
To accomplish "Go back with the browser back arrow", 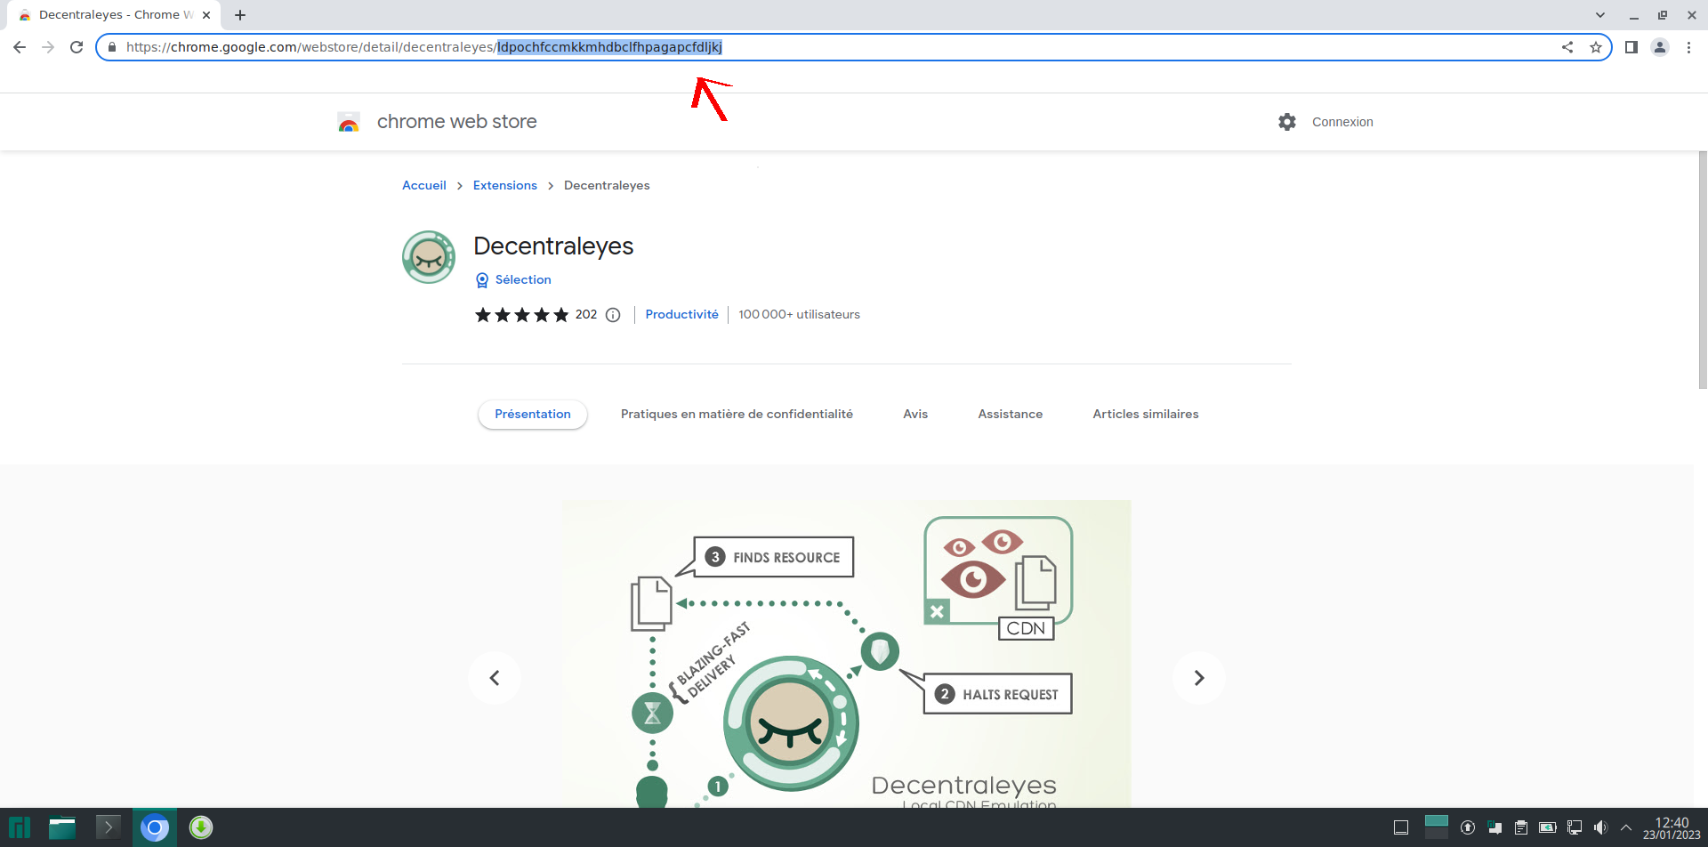I will 20,47.
